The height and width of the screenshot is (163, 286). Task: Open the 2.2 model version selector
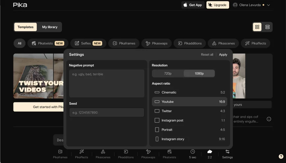(210, 154)
